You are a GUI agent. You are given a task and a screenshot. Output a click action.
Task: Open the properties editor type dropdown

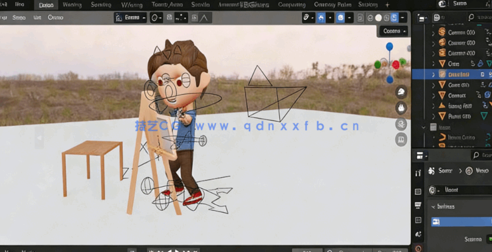[x=422, y=155]
